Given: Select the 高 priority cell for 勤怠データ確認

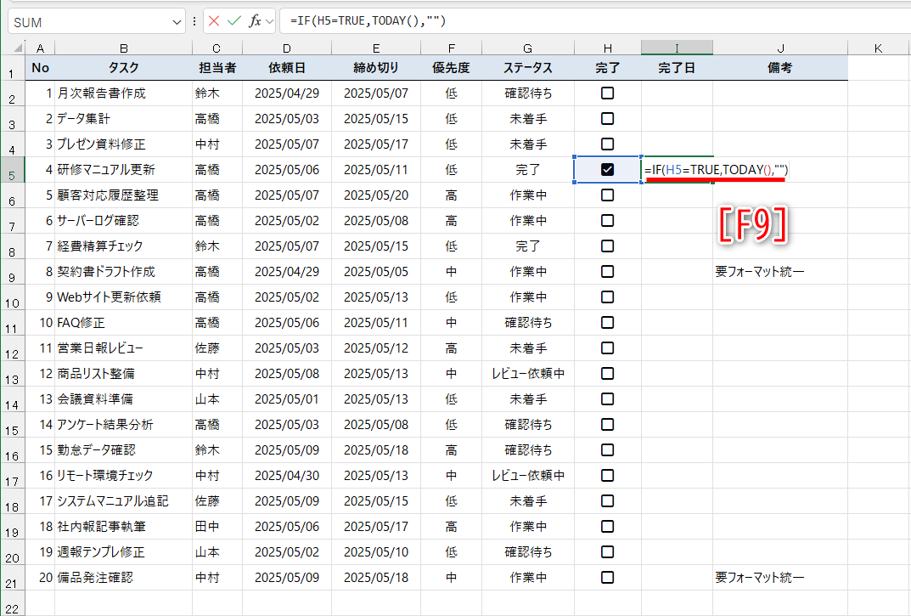Looking at the screenshot, I should point(451,449).
